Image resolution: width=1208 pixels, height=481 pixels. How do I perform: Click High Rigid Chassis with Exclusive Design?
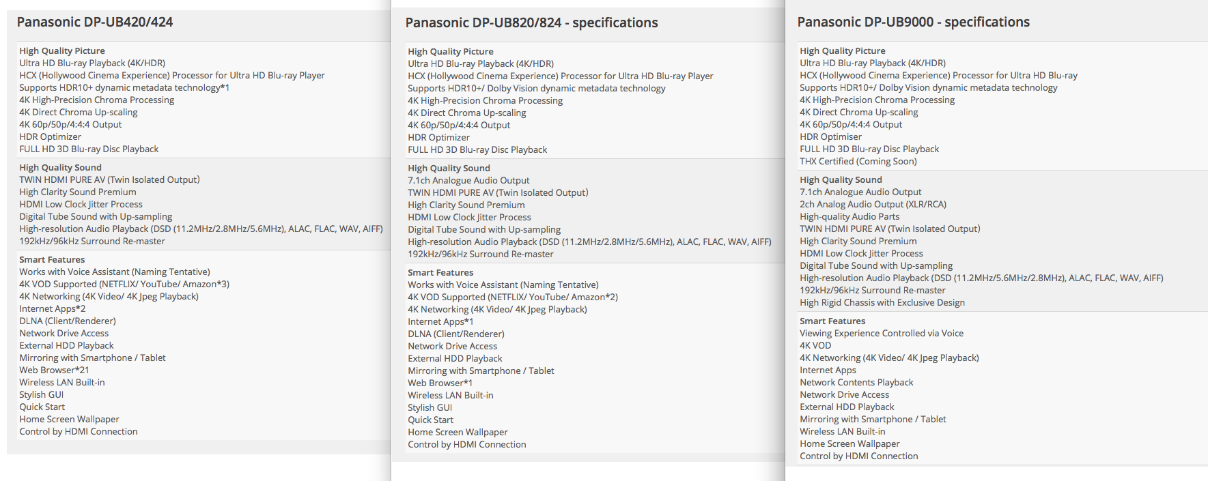tap(882, 302)
